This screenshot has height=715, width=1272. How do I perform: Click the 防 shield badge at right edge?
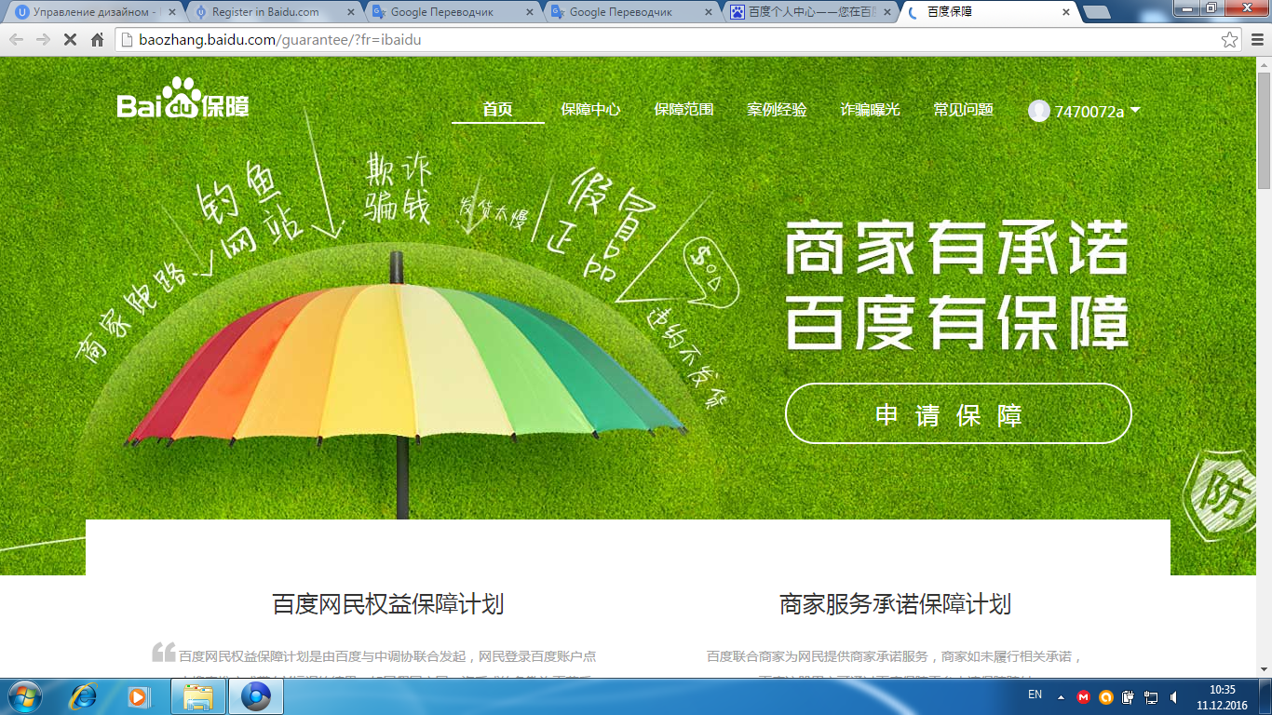[x=1222, y=498]
